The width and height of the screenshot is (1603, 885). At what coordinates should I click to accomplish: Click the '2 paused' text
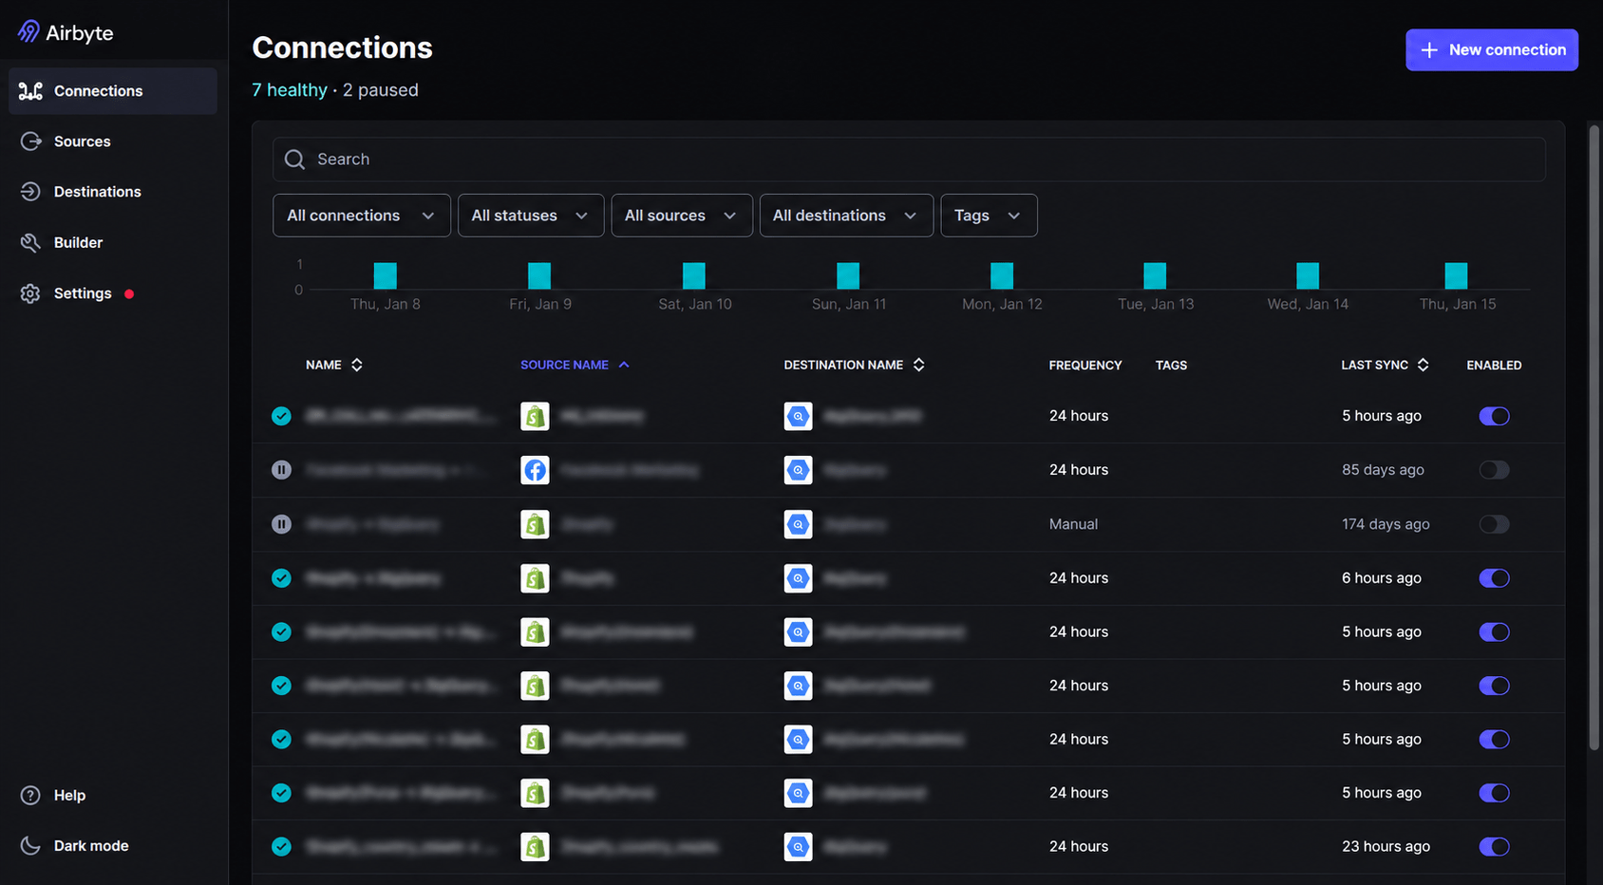[381, 90]
